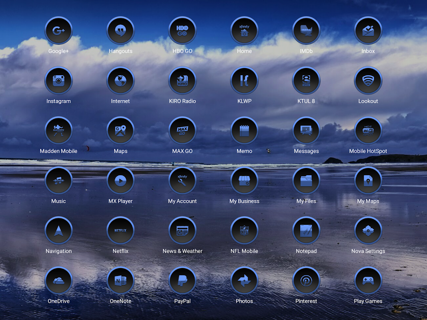Open the Instagram camera icon
This screenshot has width=427, height=320.
pos(58,80)
